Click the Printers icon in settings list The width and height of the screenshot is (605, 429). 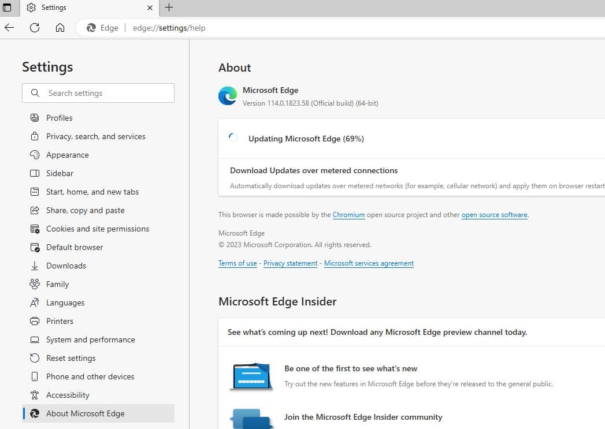coord(35,321)
